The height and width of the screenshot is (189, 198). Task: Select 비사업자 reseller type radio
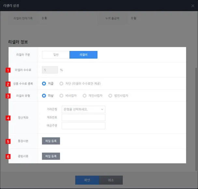tap(61, 96)
